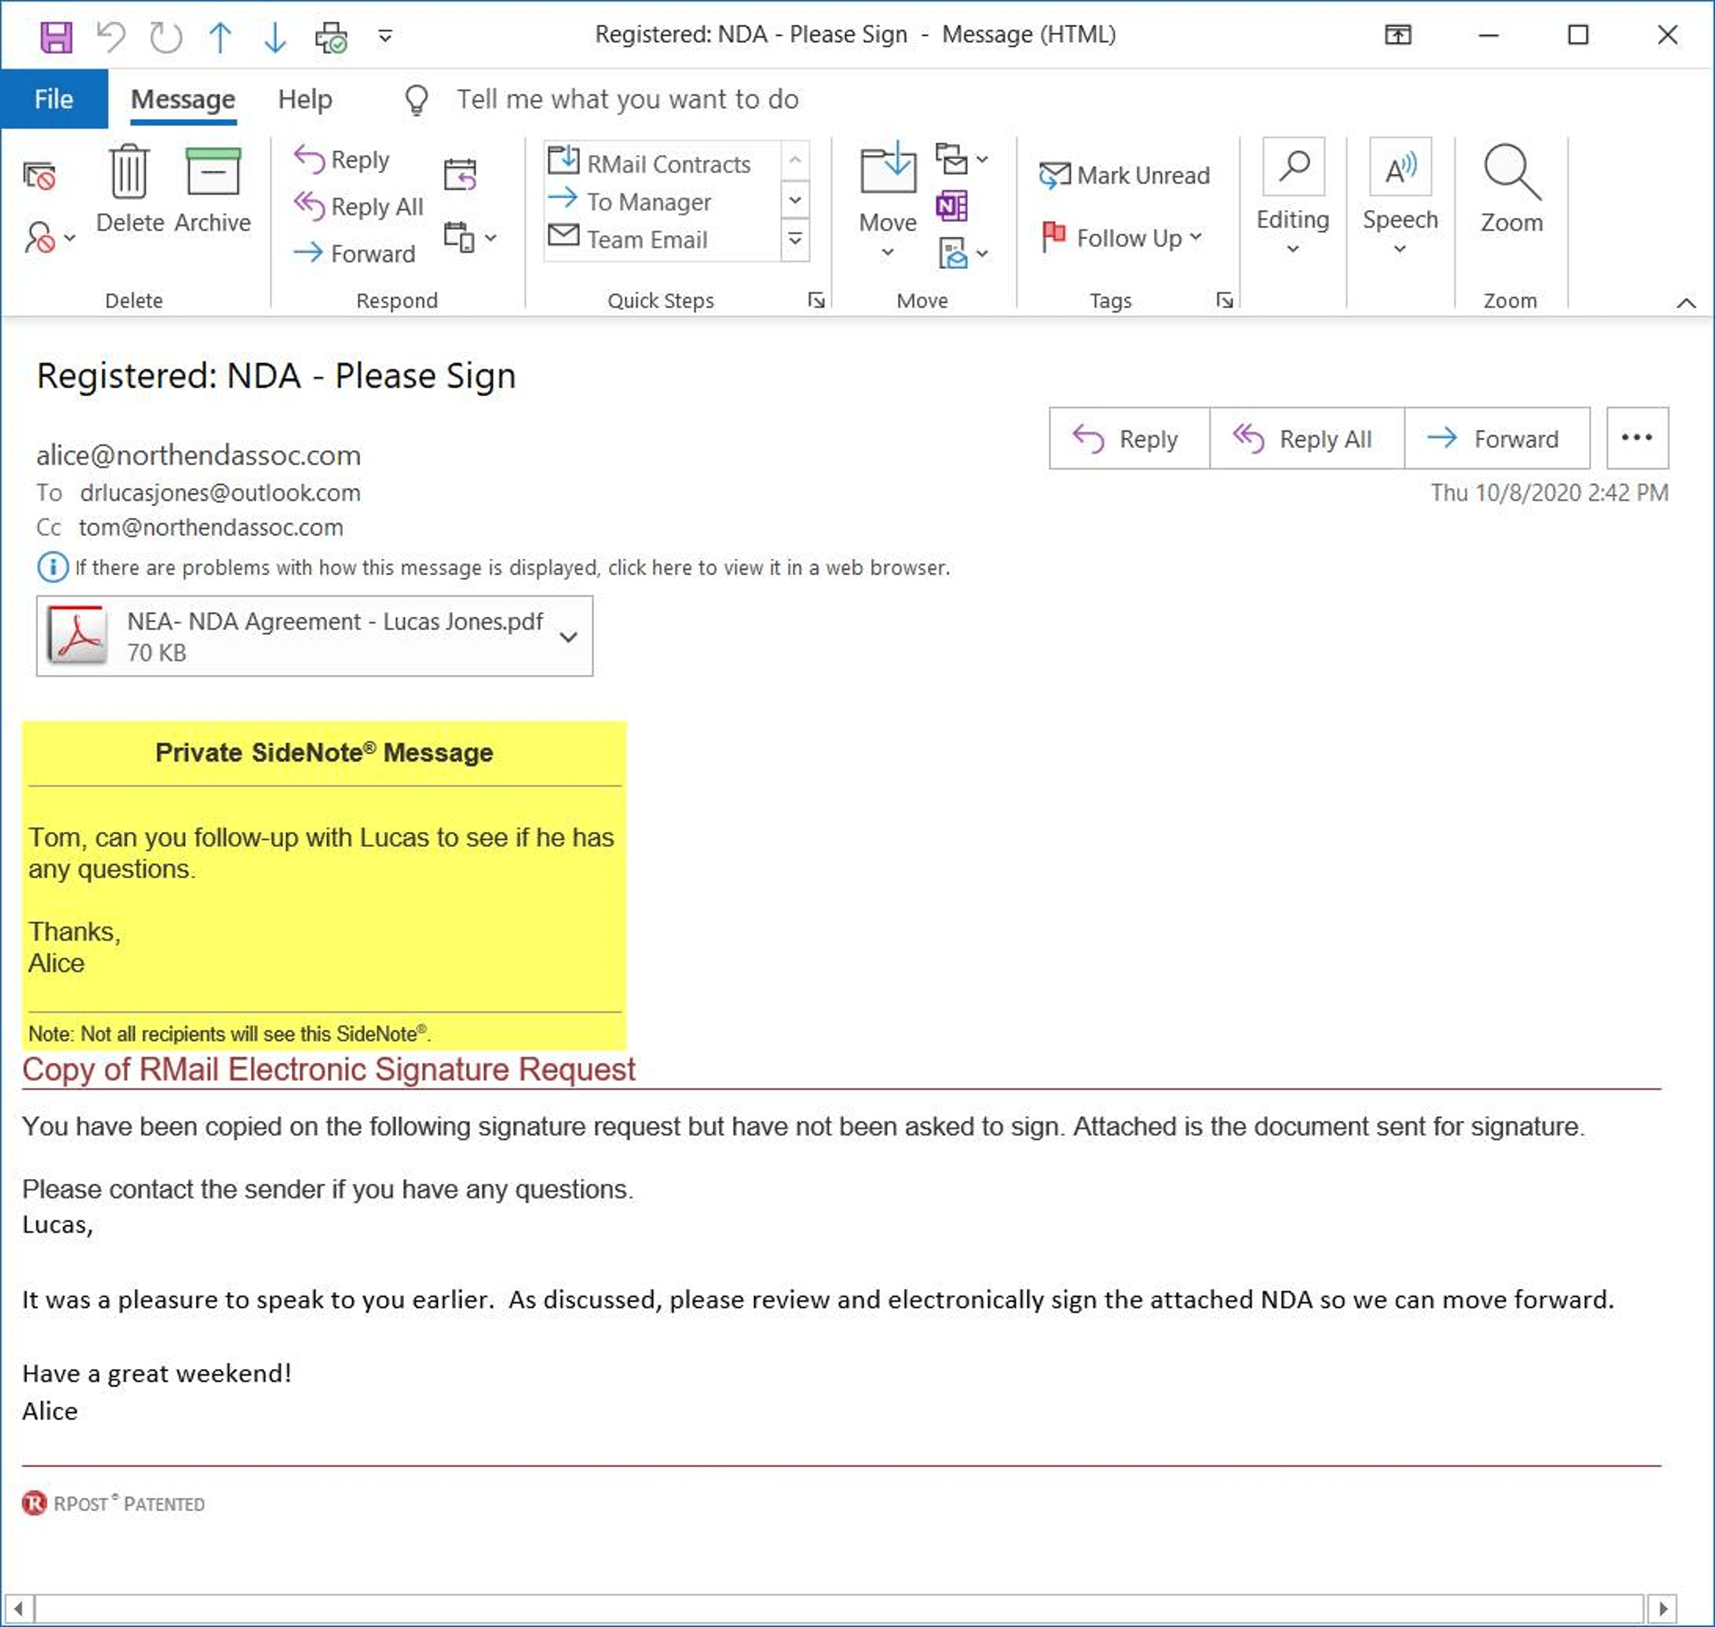Go to previous item using up arrow
The width and height of the screenshot is (1715, 1627).
coord(220,37)
